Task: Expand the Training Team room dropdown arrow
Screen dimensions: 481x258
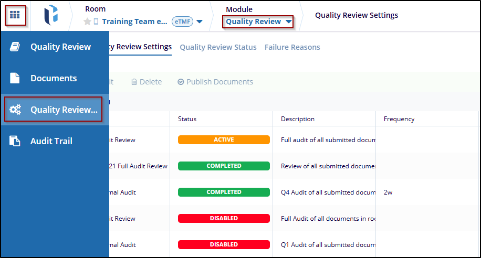Action: point(200,22)
